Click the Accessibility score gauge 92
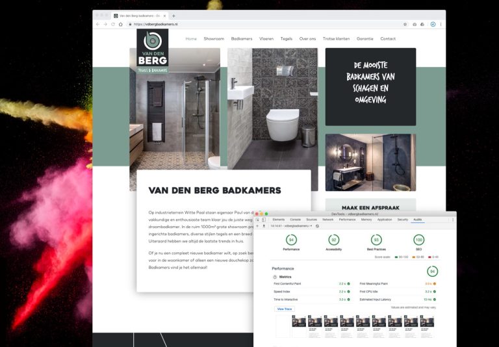 pyautogui.click(x=334, y=240)
